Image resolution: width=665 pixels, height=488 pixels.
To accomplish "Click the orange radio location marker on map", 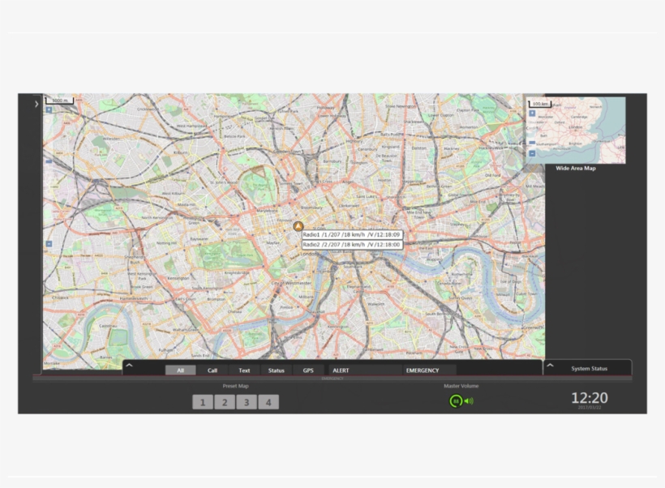I will pos(298,227).
